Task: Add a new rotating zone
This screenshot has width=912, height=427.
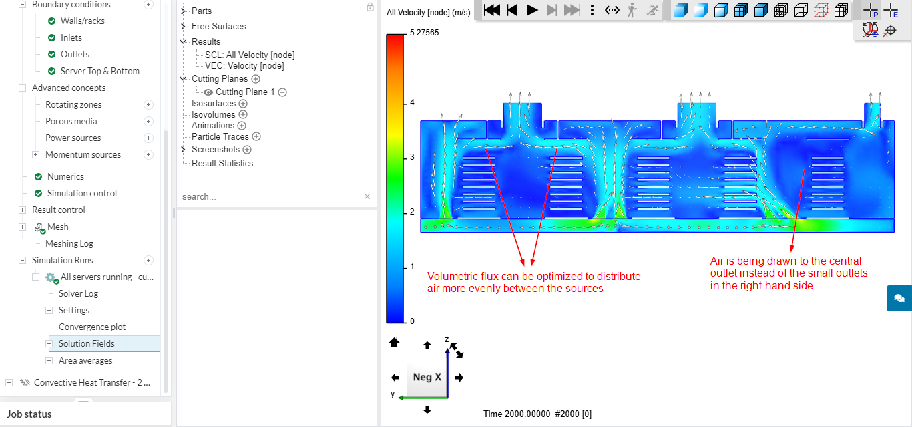Action: point(148,104)
